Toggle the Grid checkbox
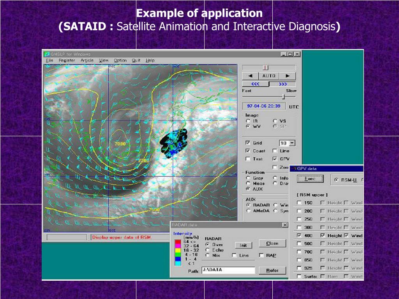Viewport: 399px width, 299px height. coord(247,143)
